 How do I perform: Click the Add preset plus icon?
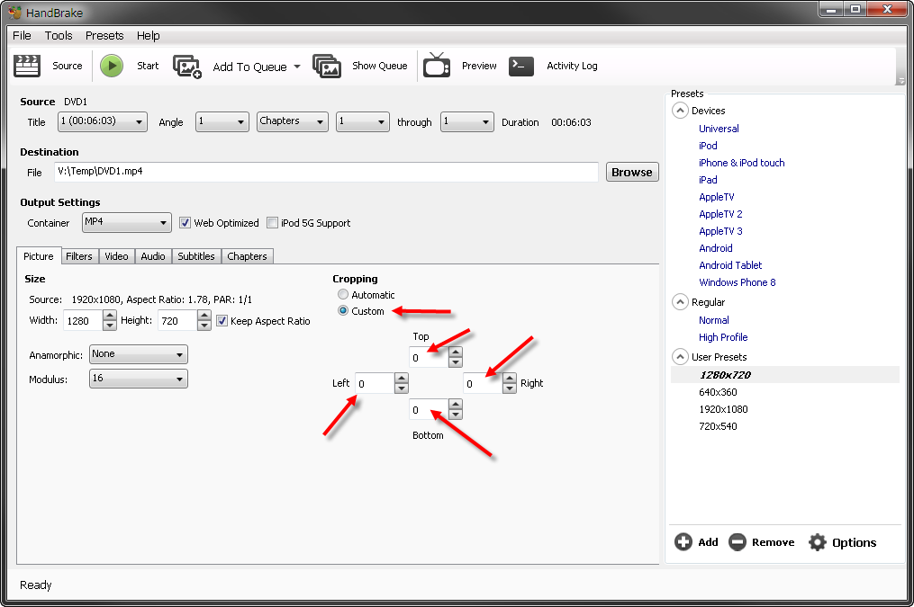683,542
